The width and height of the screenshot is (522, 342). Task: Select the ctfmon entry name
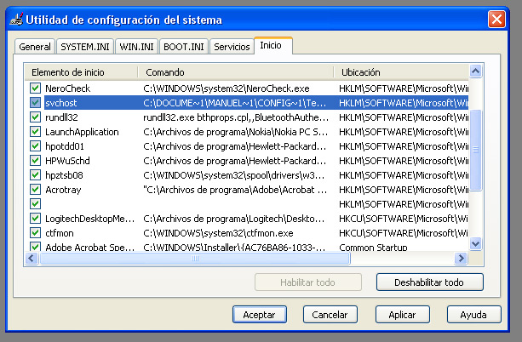coord(60,233)
